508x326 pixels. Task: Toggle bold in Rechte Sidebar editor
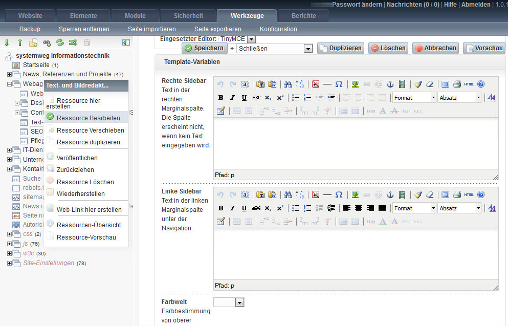tap(220, 98)
